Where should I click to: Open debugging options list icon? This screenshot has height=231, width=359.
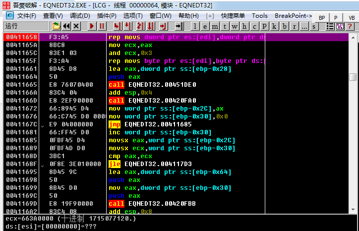330,27
